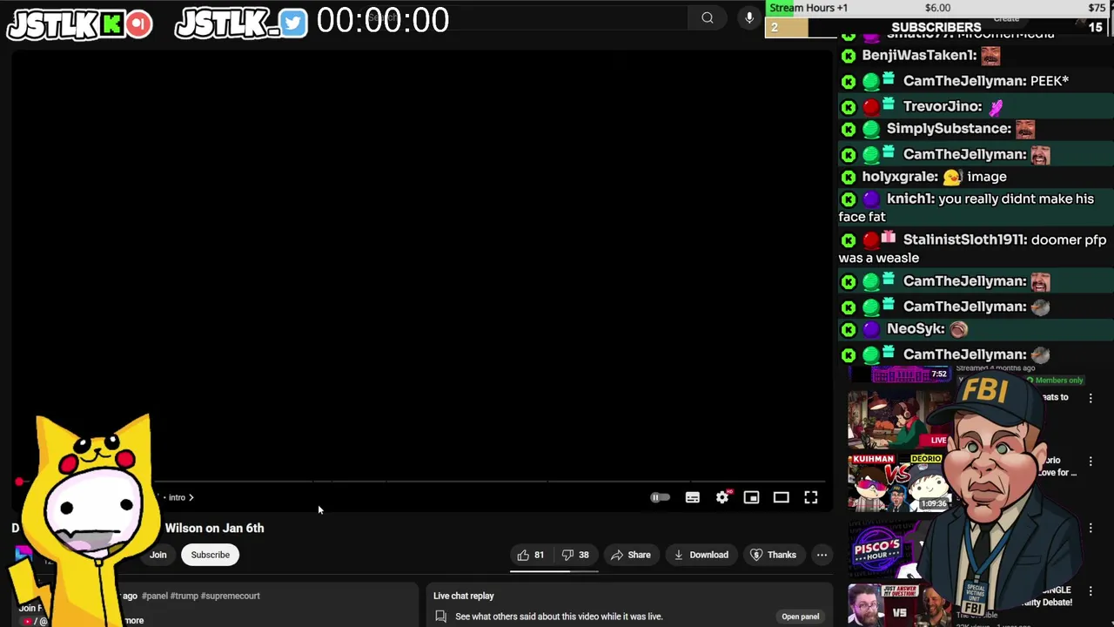Click green X icon beside StalinistSloth1911

(849, 240)
